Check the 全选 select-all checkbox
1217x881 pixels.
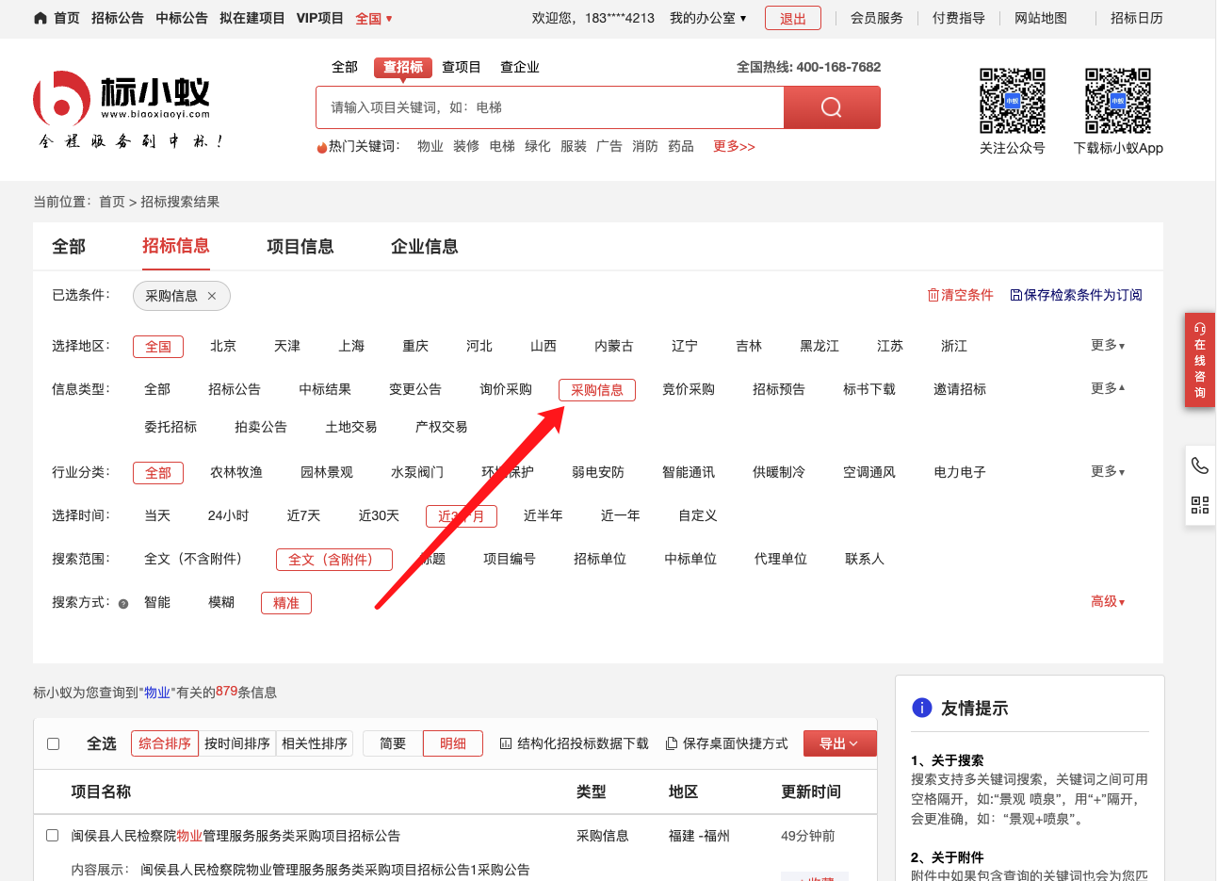[54, 743]
